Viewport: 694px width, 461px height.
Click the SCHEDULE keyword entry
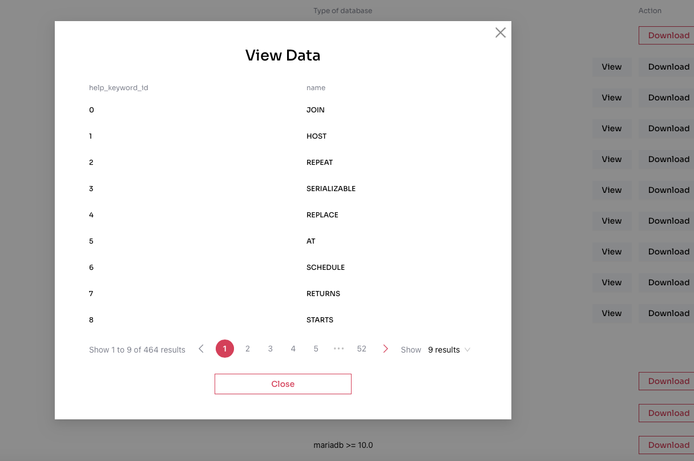[x=325, y=268]
